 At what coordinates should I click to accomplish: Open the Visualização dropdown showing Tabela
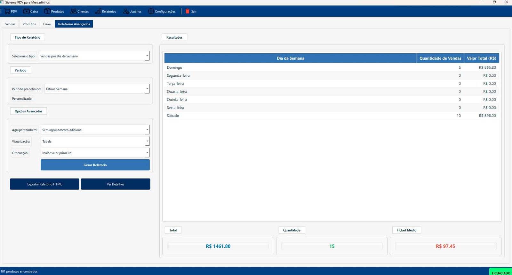click(x=95, y=141)
